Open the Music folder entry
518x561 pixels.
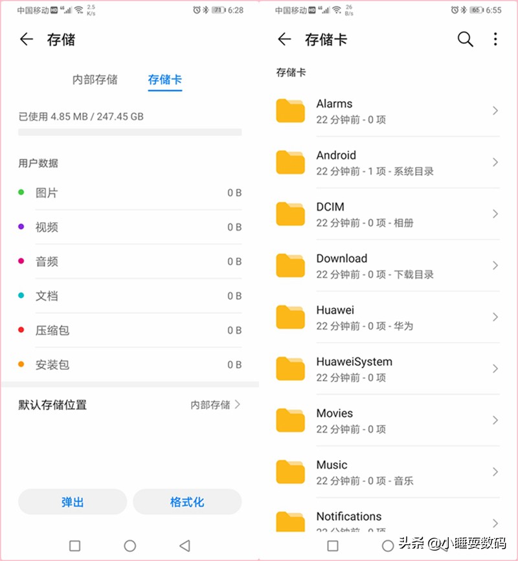pyautogui.click(x=388, y=472)
